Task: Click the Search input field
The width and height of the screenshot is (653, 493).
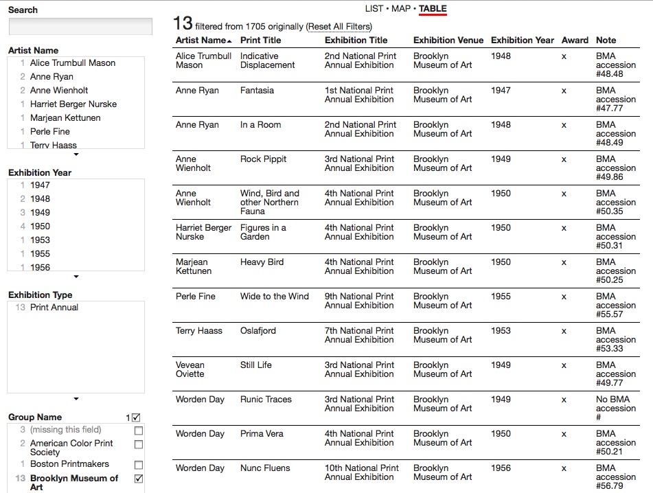Action: pos(80,26)
